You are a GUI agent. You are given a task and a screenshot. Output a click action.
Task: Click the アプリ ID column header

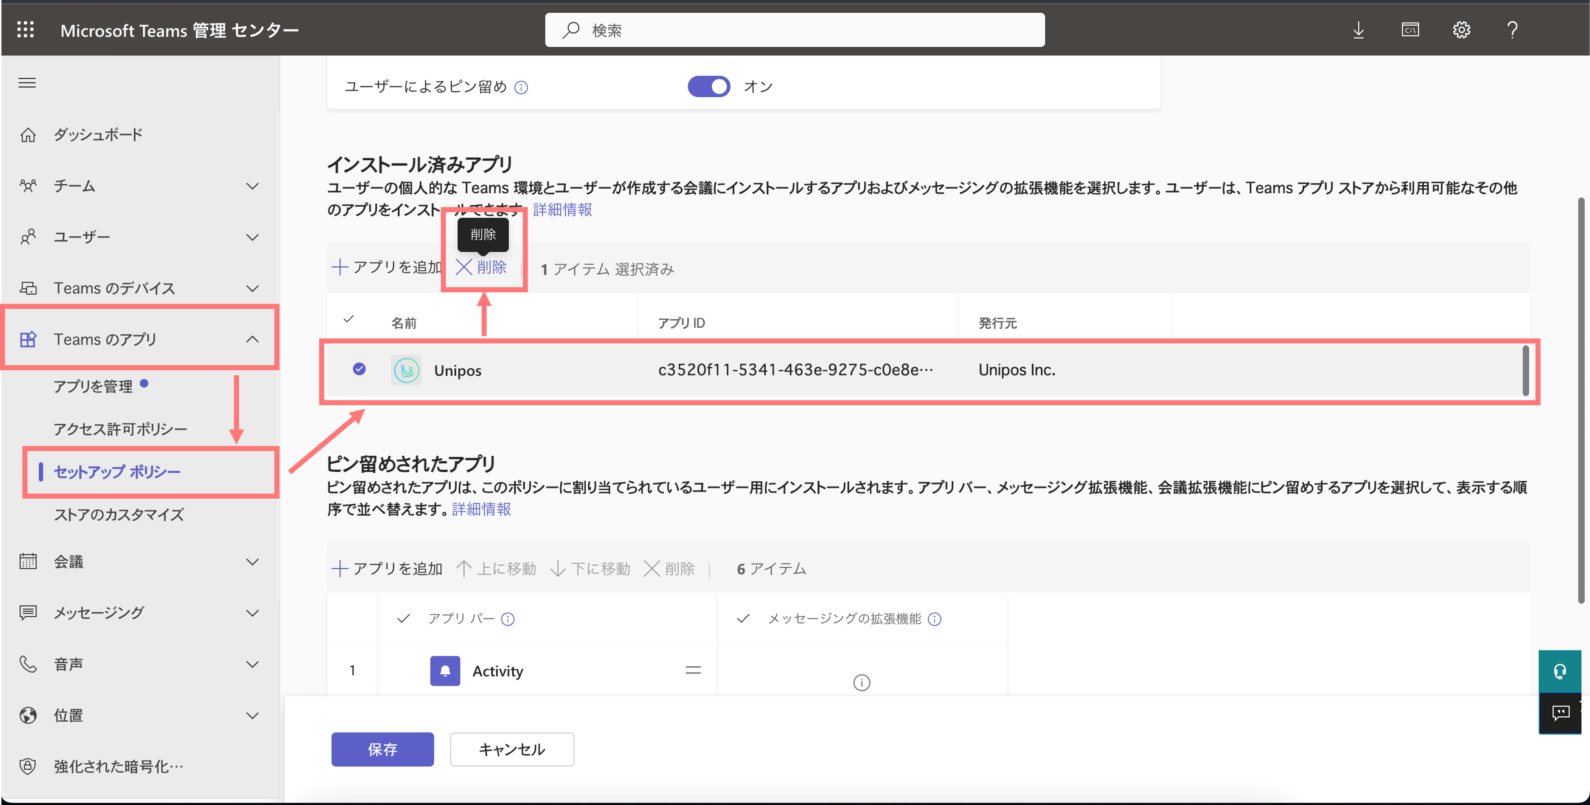coord(681,323)
